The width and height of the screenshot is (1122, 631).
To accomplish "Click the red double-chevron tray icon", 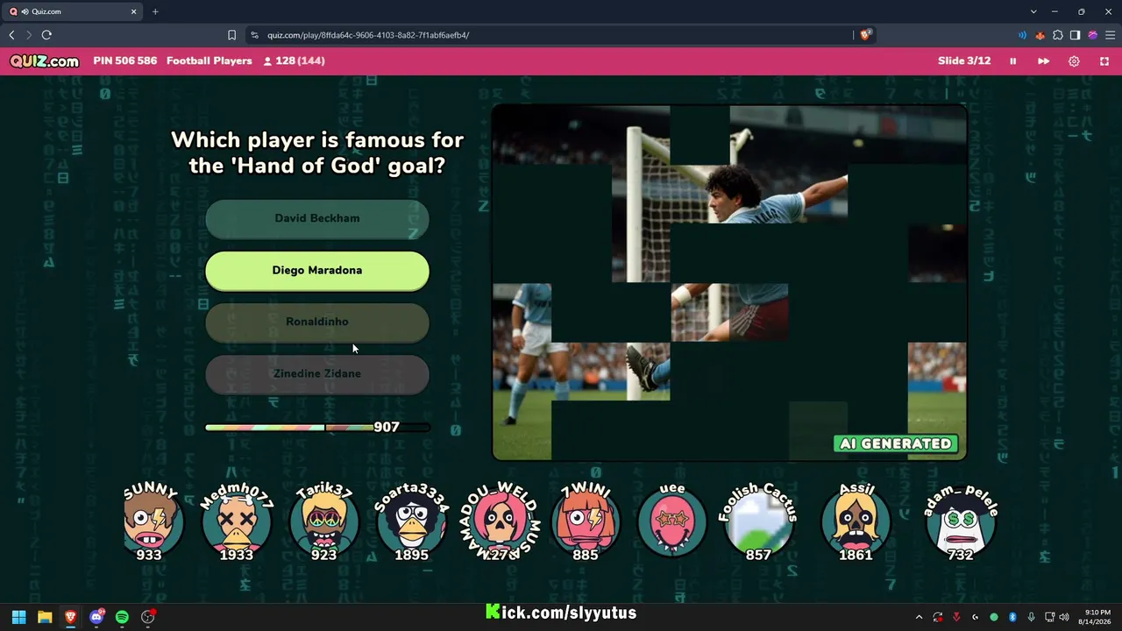I will (x=956, y=617).
